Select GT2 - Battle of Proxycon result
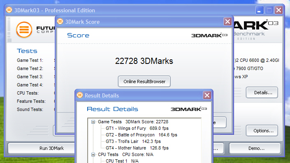 142,135
